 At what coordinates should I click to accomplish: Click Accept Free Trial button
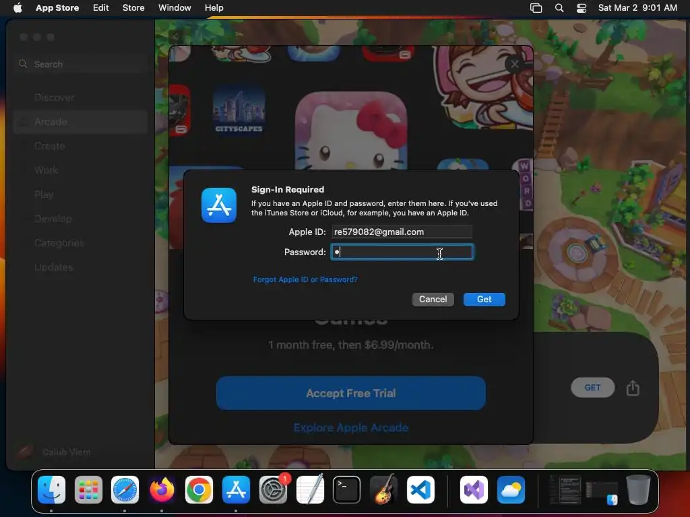click(350, 393)
